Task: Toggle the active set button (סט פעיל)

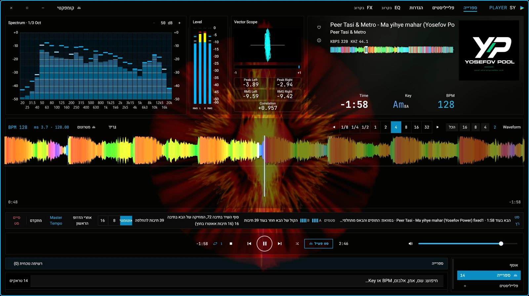Action: 319,244
